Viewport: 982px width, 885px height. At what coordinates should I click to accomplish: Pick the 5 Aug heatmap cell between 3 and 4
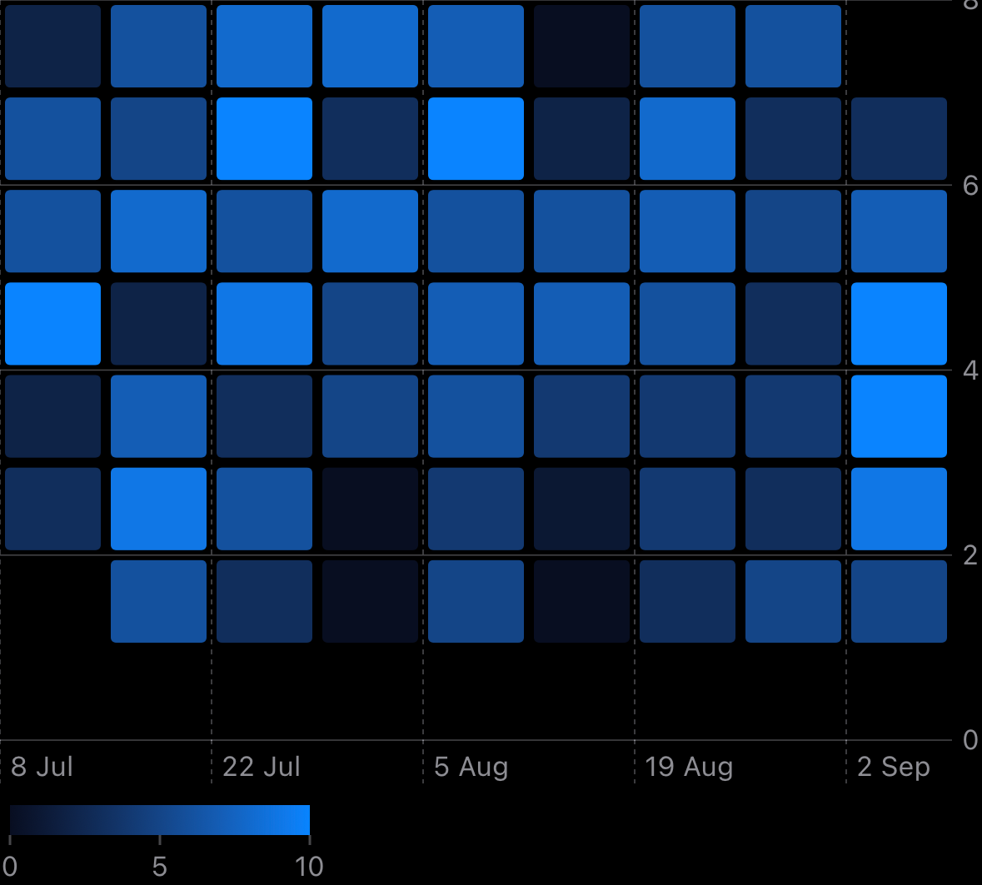(x=476, y=416)
